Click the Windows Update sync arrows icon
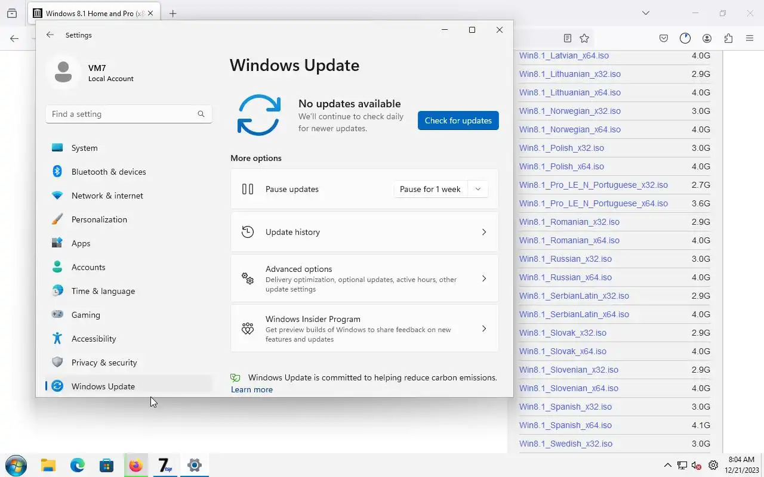764x477 pixels. point(258,115)
